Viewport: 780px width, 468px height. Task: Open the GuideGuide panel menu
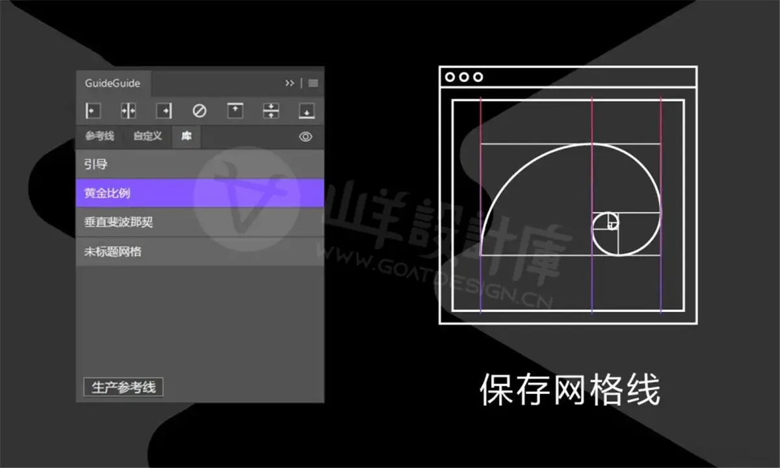[313, 83]
